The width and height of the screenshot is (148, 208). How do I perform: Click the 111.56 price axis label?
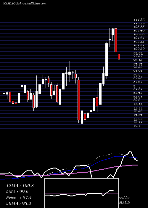coord(139,20)
